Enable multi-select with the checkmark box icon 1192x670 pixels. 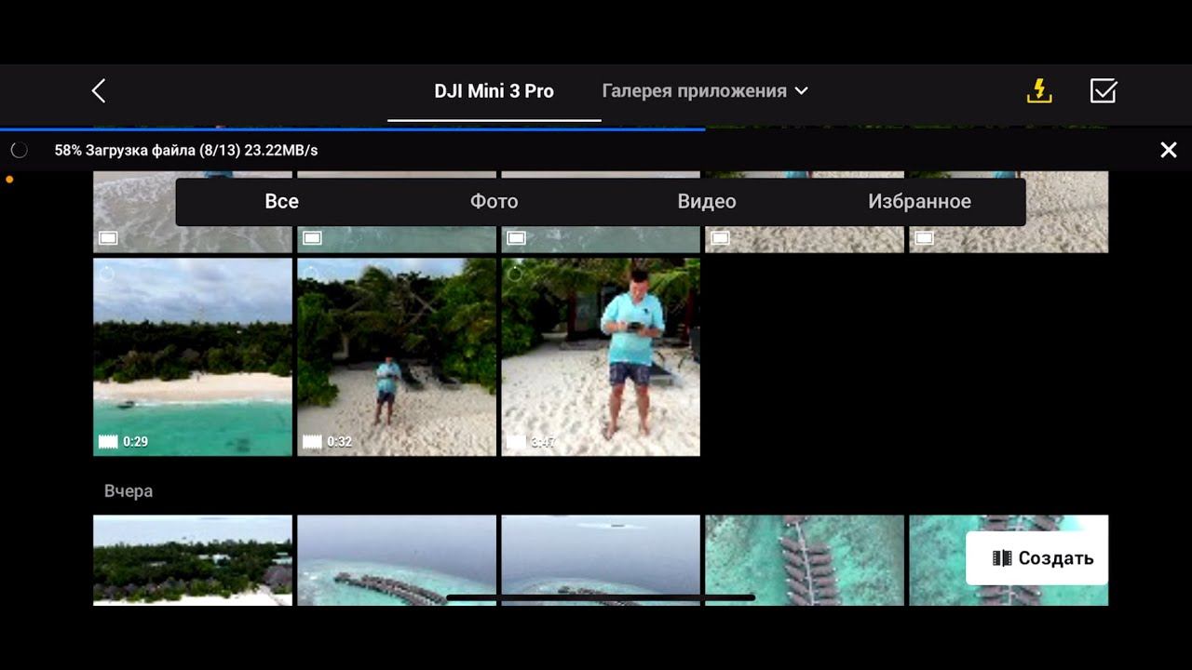point(1104,90)
